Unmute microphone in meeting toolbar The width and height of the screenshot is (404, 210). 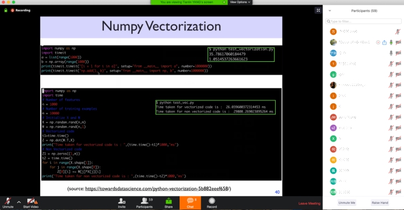[8, 203]
